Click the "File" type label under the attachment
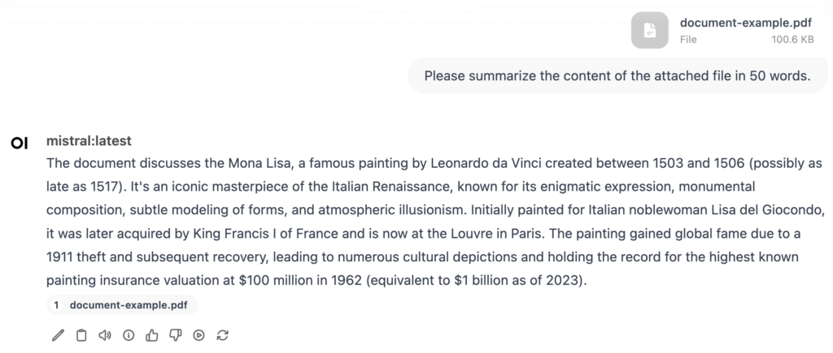The image size is (833, 353). [x=688, y=38]
